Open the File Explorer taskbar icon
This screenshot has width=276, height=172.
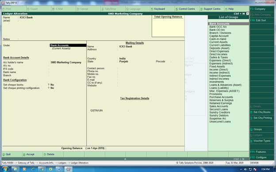15,169
